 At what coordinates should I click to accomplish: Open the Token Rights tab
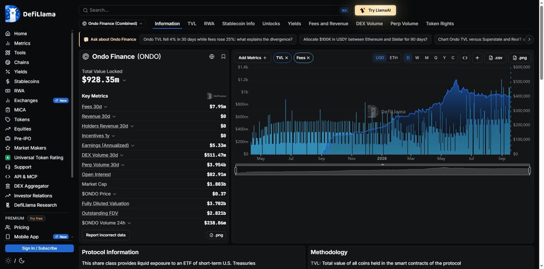[x=440, y=24]
